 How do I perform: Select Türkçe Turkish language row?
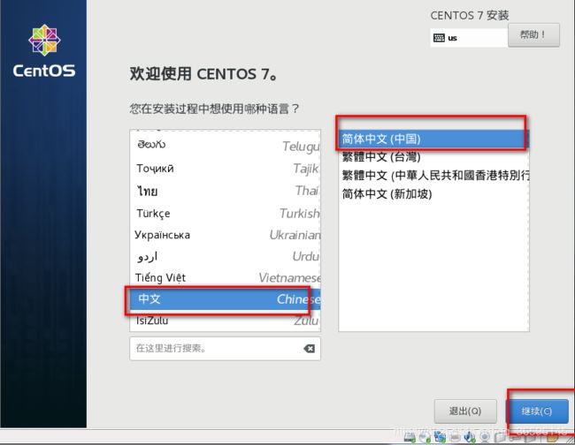225,213
